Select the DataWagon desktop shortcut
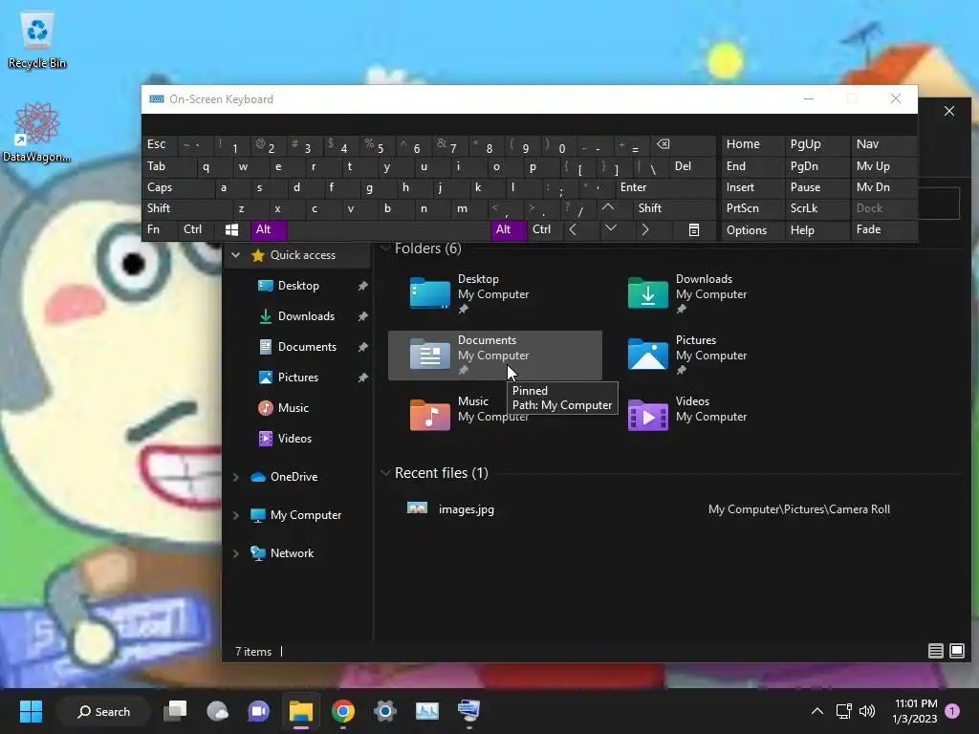This screenshot has width=979, height=734. [x=37, y=132]
